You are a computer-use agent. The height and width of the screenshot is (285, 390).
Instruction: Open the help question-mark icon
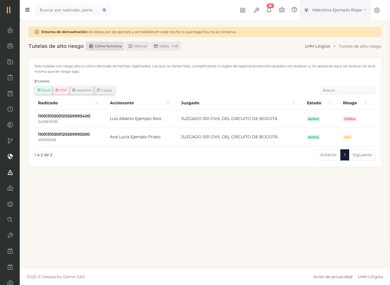(x=294, y=10)
